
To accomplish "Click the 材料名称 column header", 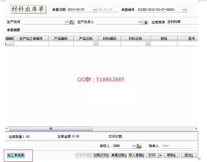I will pyautogui.click(x=136, y=39).
